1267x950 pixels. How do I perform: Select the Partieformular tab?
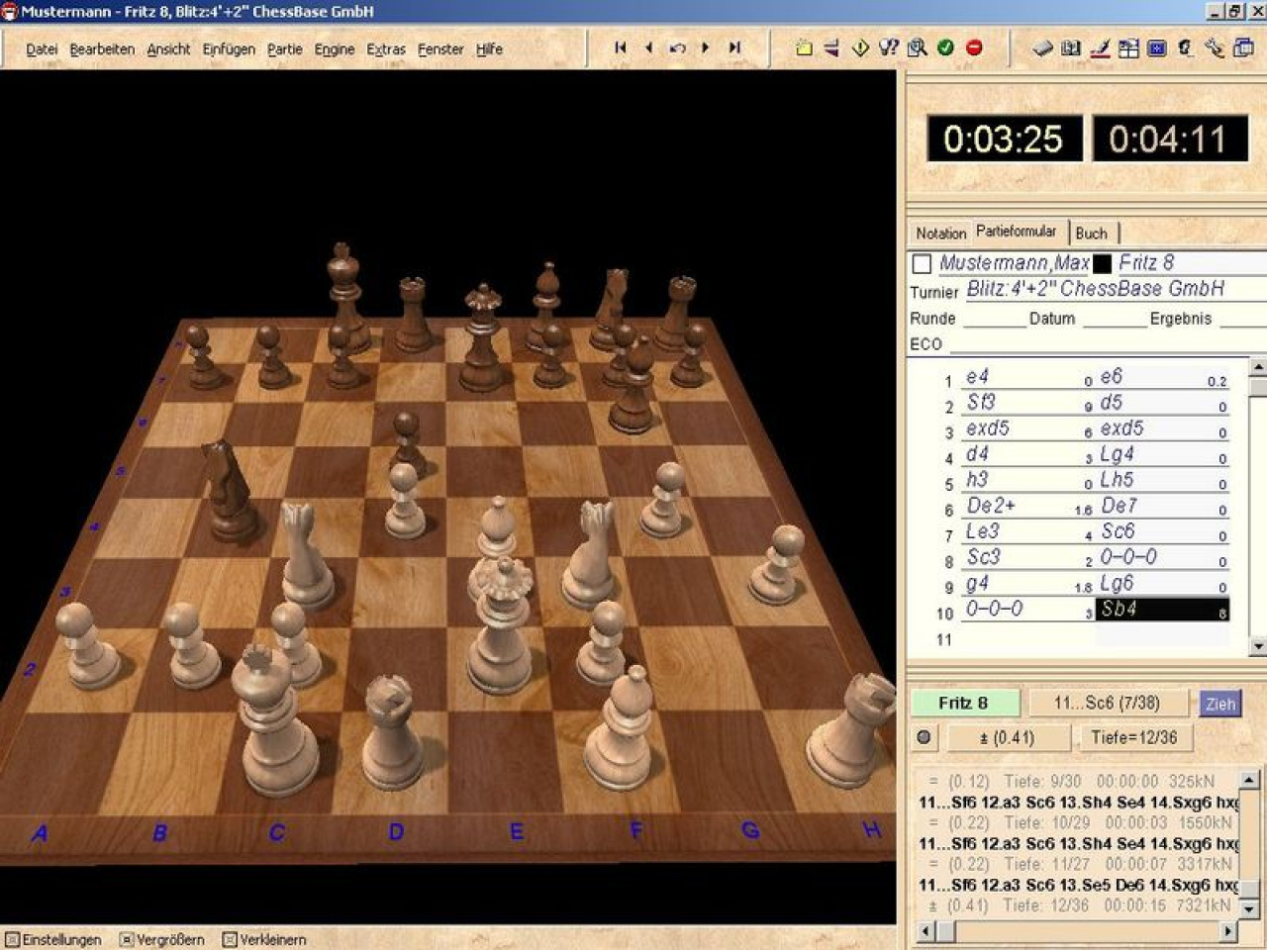(x=1017, y=232)
